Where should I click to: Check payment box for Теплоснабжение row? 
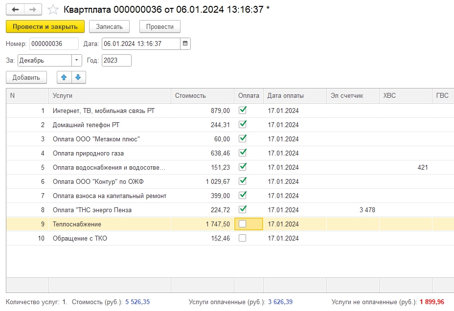(x=242, y=224)
